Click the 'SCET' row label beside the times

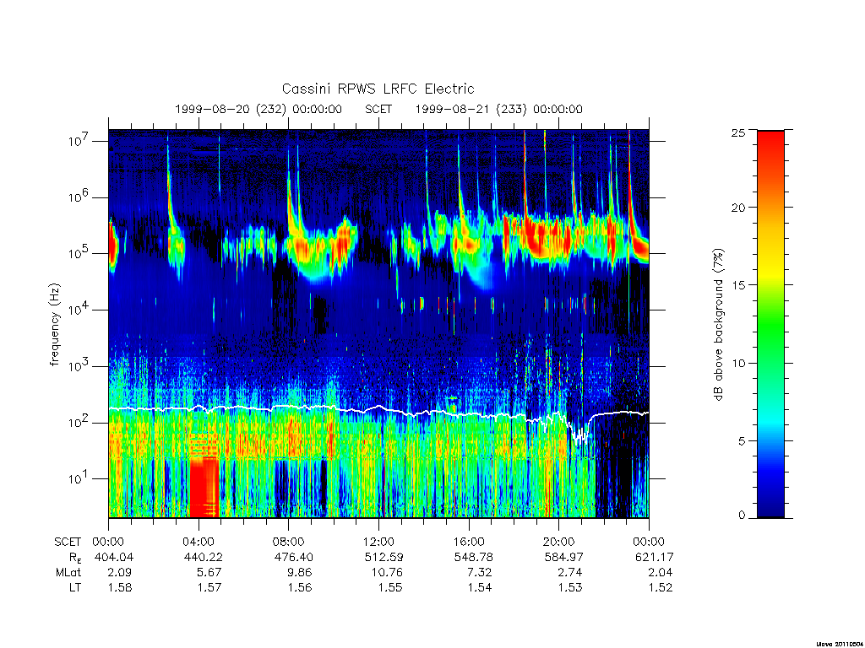[68, 542]
